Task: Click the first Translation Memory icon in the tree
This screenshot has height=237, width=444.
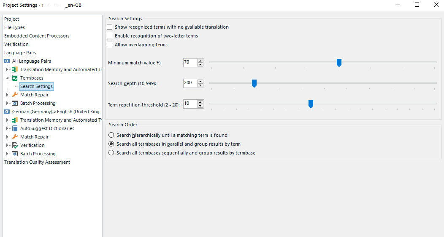Action: click(x=15, y=69)
